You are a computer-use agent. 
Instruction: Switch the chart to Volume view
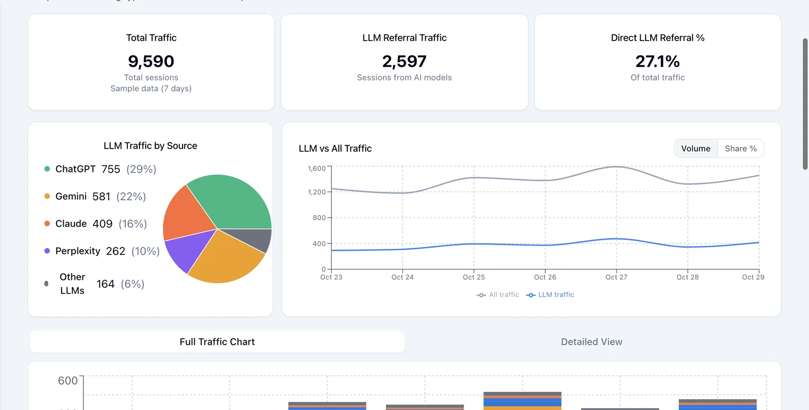tap(696, 149)
